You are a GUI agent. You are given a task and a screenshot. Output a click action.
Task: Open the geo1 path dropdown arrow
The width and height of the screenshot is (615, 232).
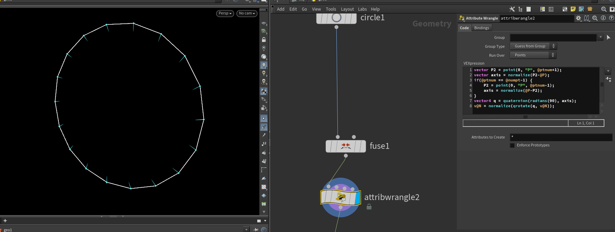pos(246,230)
